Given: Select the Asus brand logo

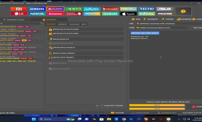Looking at the screenshot, I should point(165,9).
